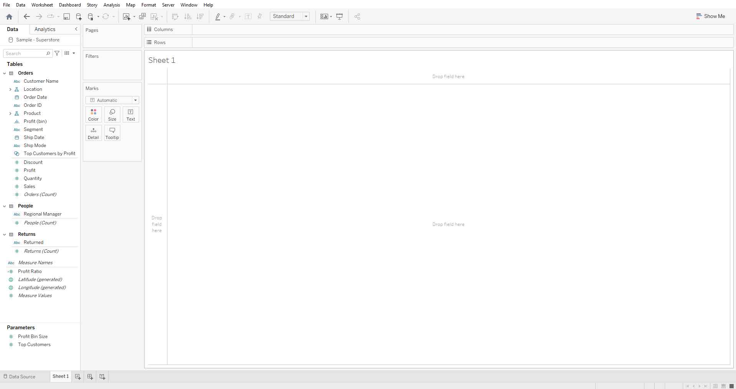Click the Sort Ascending icon
The image size is (736, 389).
point(187,16)
